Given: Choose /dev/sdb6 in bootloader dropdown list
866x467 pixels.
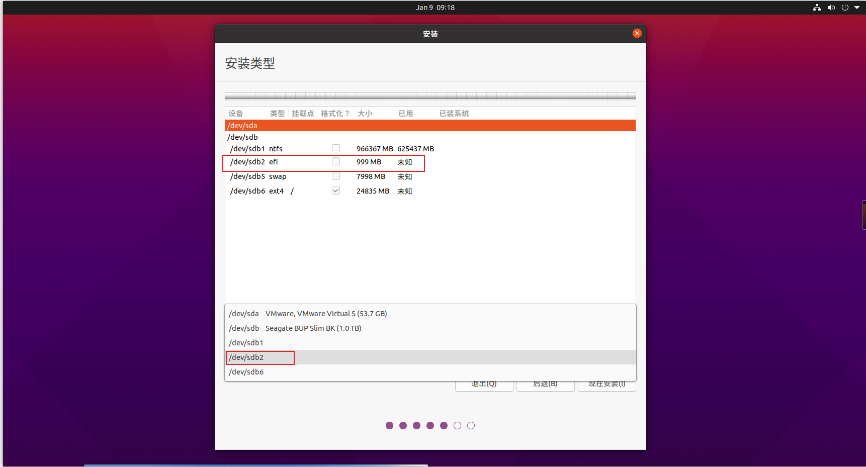Looking at the screenshot, I should (430, 372).
